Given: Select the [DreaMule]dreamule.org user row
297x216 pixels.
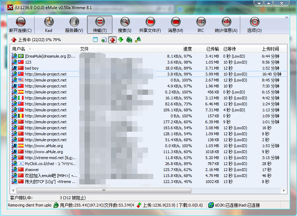Looking at the screenshot, I should click(149, 56).
